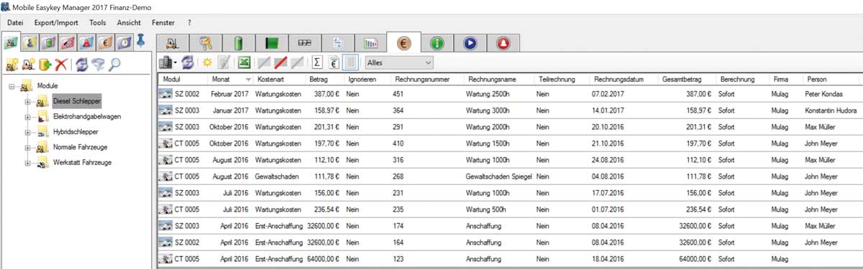863x269 pixels.
Task: Expand the Normale Fahrzeuge node
Action: (x=28, y=147)
